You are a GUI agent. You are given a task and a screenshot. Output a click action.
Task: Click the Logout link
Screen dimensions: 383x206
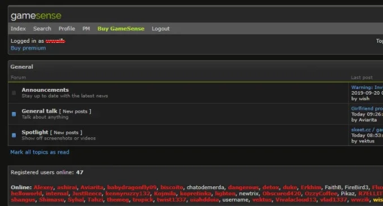tap(160, 29)
